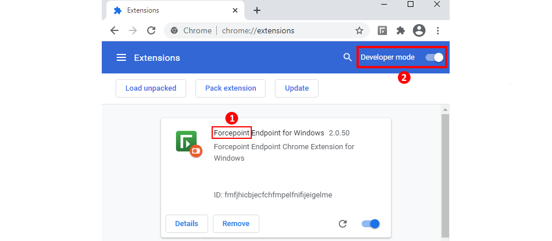
Task: Click the chrome://extensions address bar
Action: 266,30
